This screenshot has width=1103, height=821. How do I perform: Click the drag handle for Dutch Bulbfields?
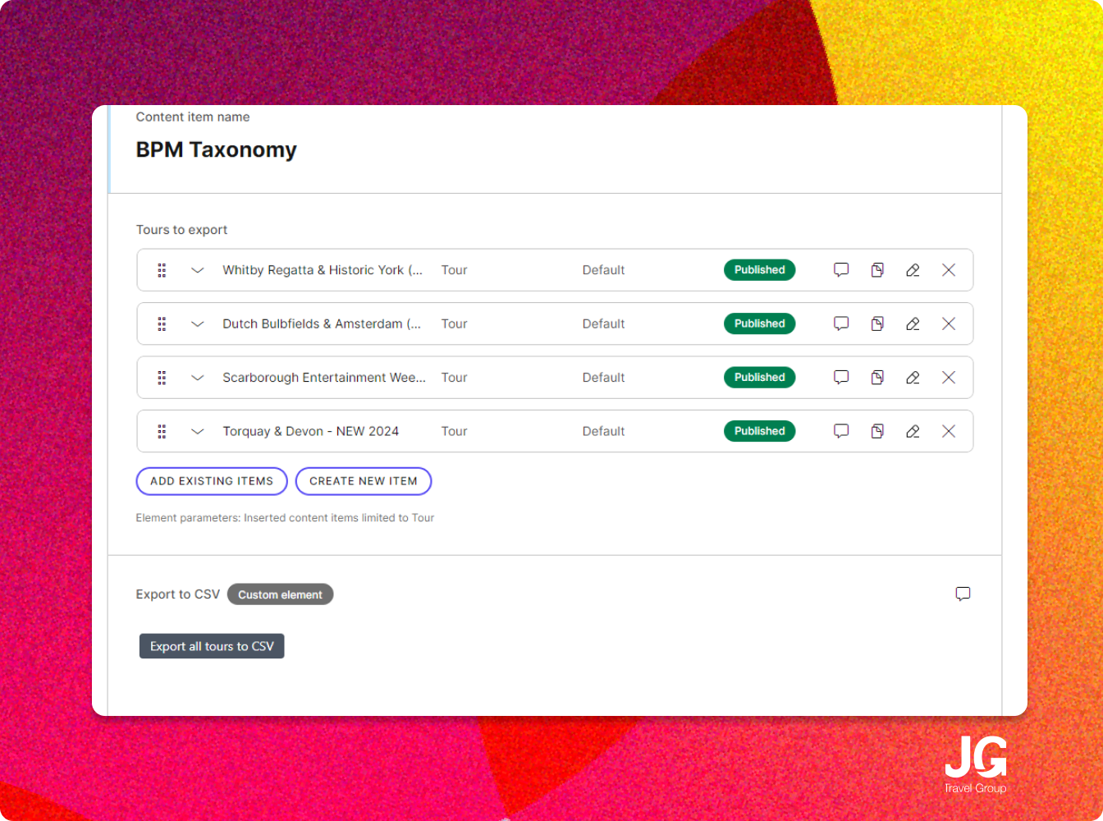(x=162, y=324)
